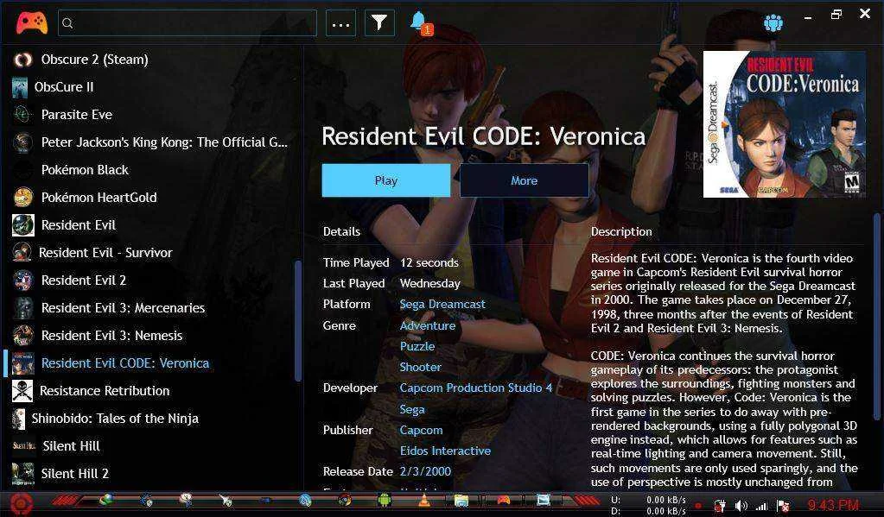The width and height of the screenshot is (884, 517).
Task: Click the volume speaker tray icon
Action: (741, 506)
